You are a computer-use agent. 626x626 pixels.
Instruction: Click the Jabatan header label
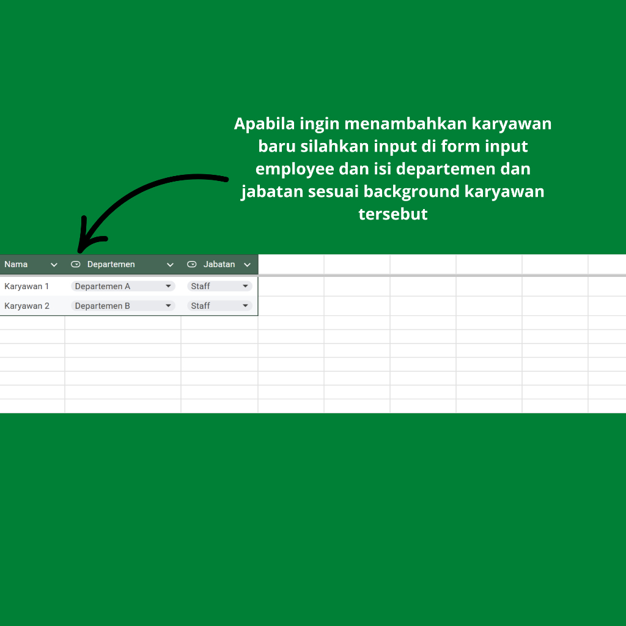219,264
